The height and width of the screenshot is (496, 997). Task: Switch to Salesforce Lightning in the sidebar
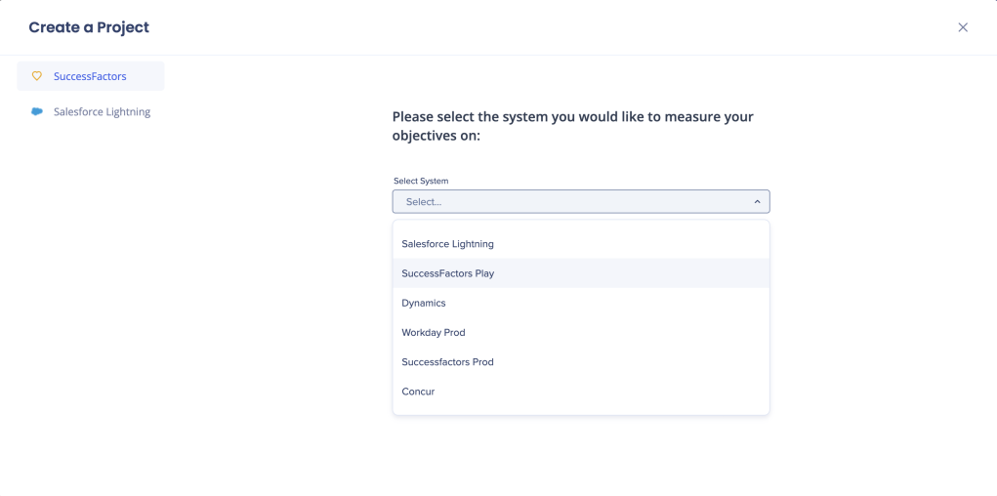coord(102,112)
